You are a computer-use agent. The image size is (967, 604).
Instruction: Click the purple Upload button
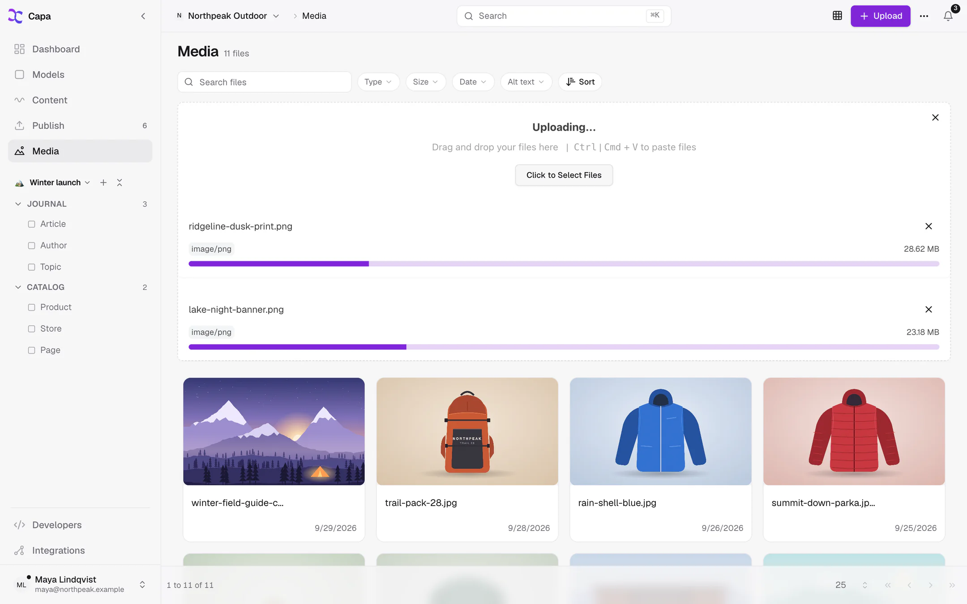(x=880, y=16)
